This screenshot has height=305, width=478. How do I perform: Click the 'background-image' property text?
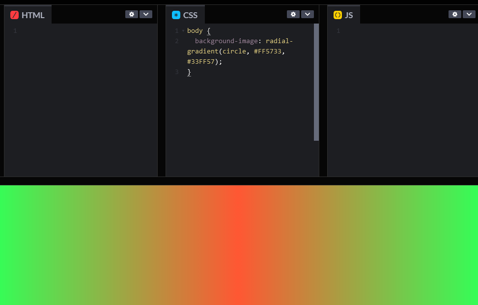click(226, 41)
